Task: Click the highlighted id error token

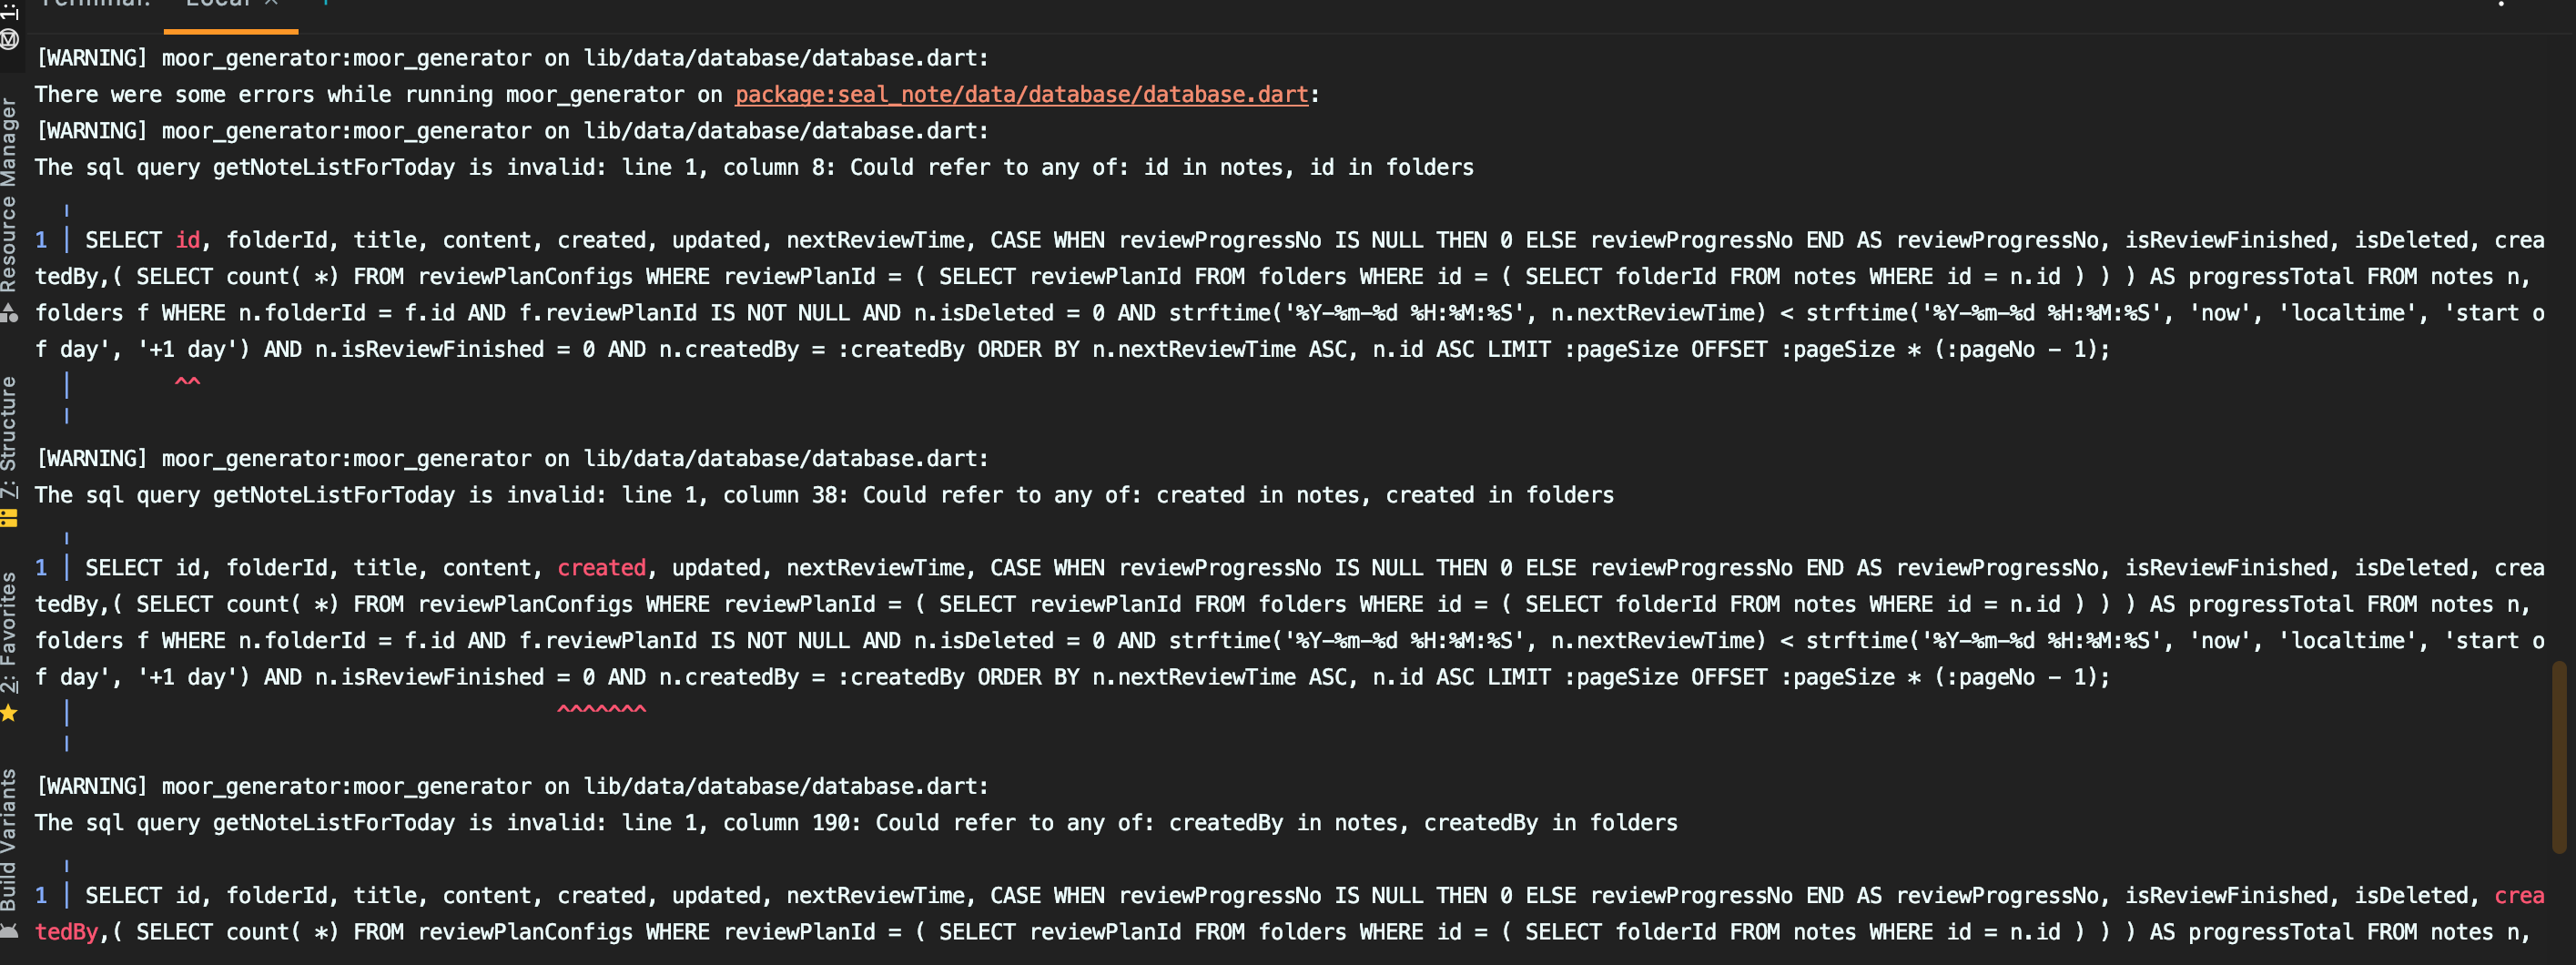Action: (x=188, y=239)
